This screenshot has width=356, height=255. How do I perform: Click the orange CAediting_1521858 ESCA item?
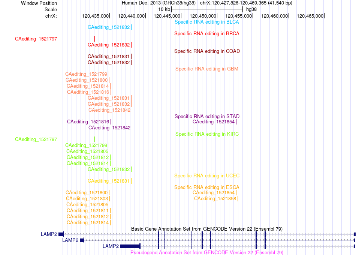pyautogui.click(x=215, y=199)
